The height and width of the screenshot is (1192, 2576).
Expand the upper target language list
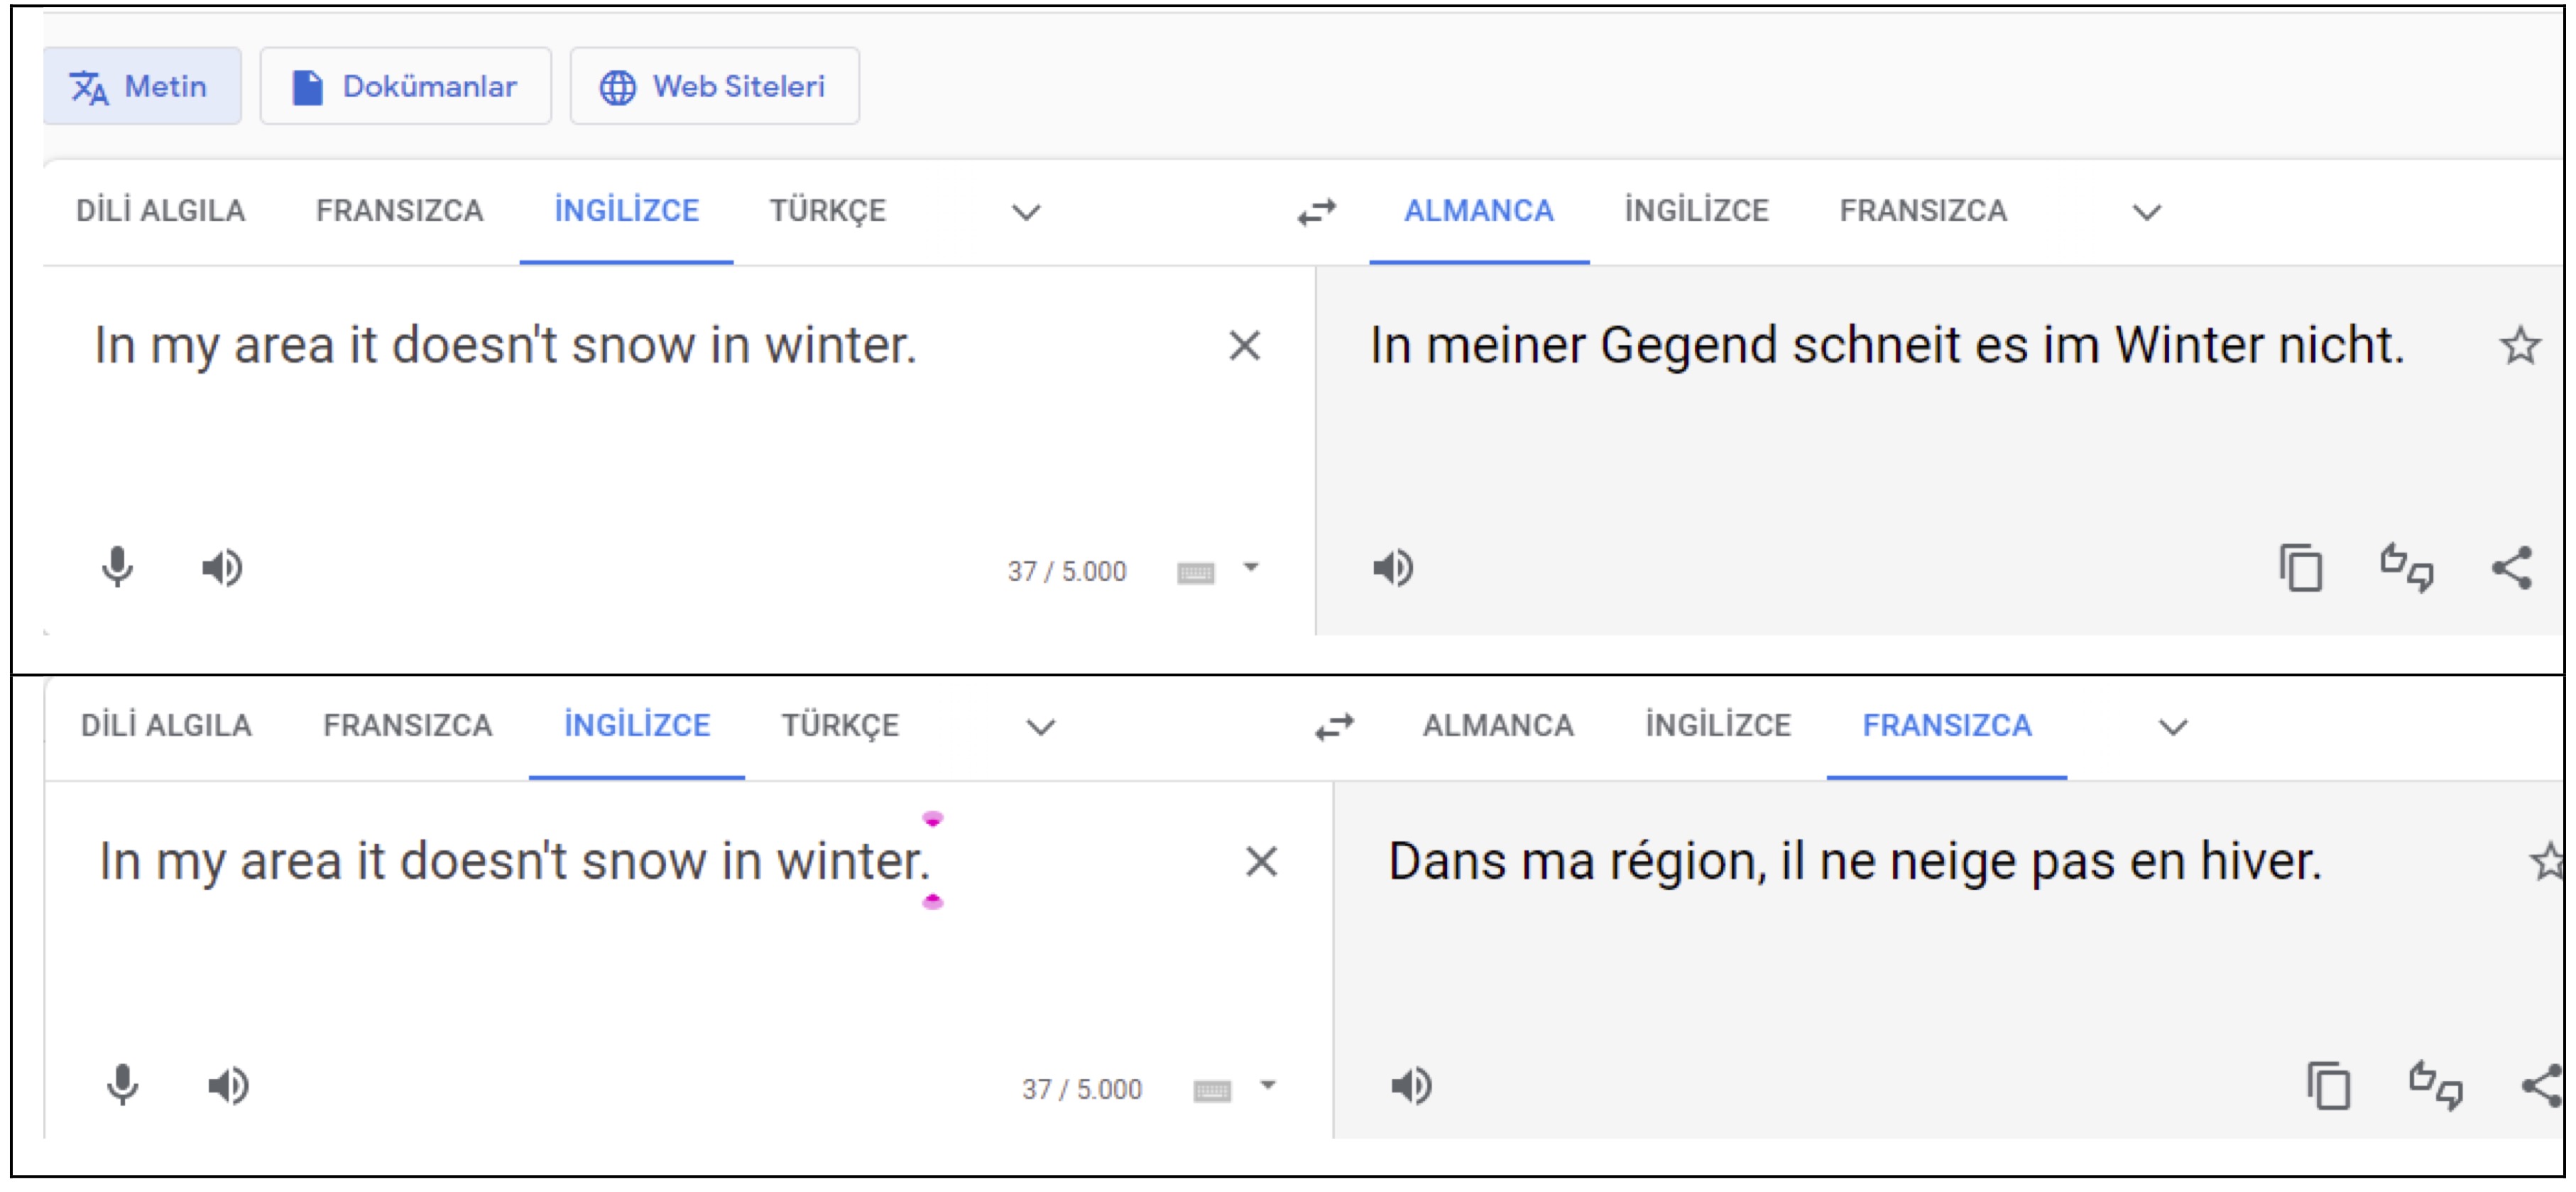click(x=2147, y=212)
